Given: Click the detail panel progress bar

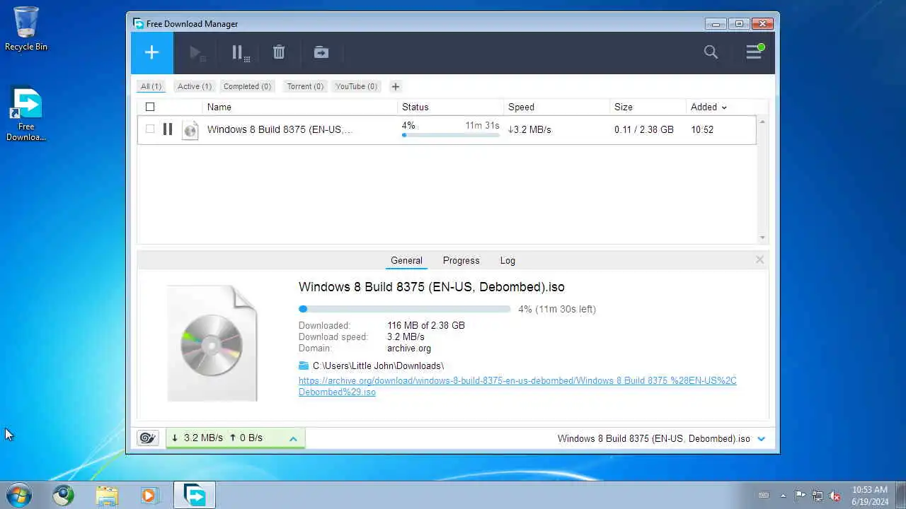Looking at the screenshot, I should [x=404, y=309].
